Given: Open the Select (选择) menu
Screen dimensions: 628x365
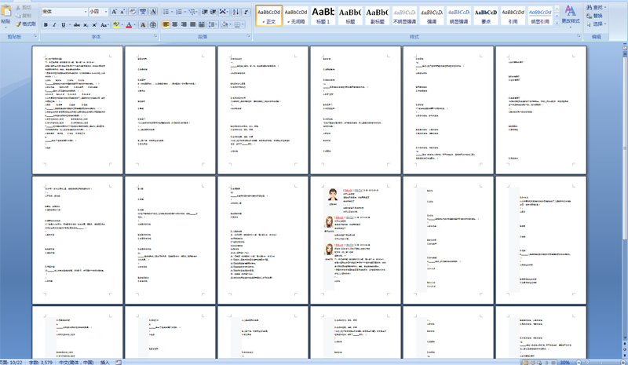Looking at the screenshot, I should pos(596,24).
